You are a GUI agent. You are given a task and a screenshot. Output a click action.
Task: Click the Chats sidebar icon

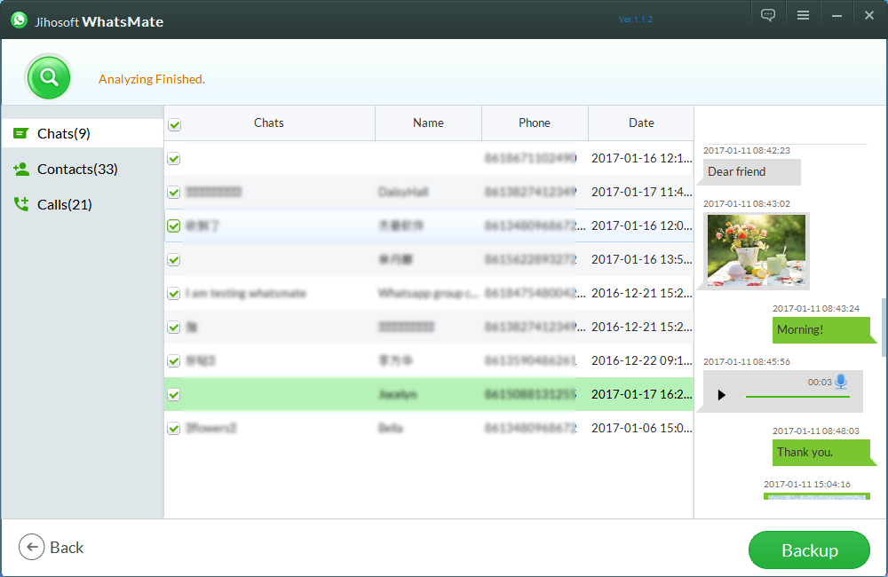21,133
